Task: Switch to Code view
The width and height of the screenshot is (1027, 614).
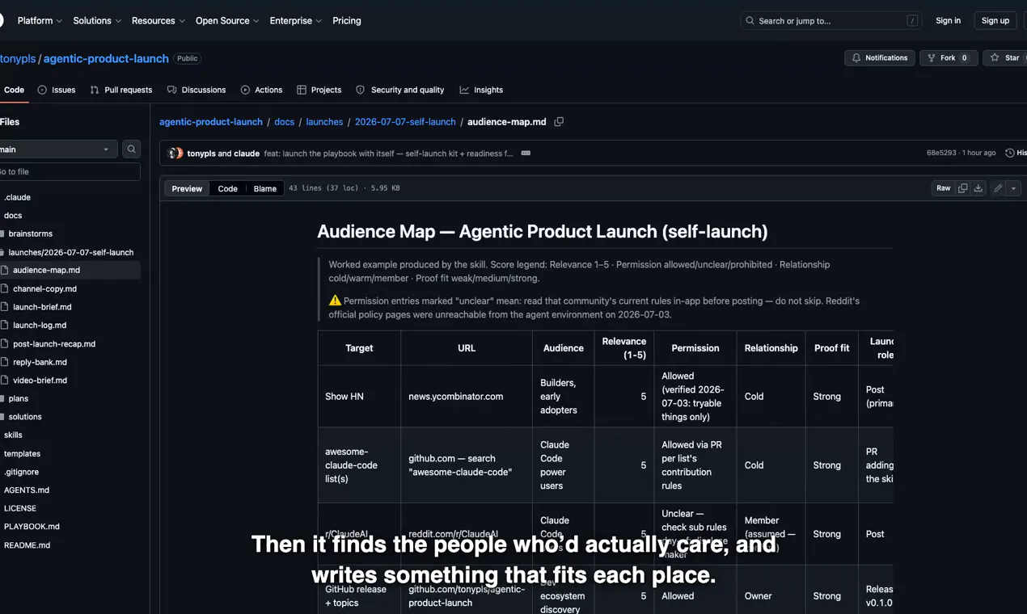Action: (x=227, y=188)
